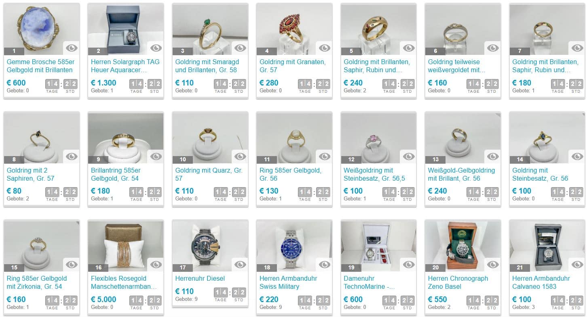Toggle eye icon on Herrenuhr Diesel lot

(240, 265)
